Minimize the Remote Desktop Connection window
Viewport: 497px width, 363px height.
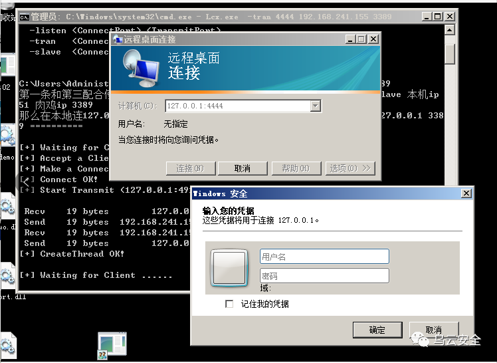tap(350, 39)
